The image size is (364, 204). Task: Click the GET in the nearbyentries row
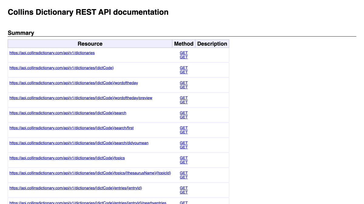click(184, 202)
